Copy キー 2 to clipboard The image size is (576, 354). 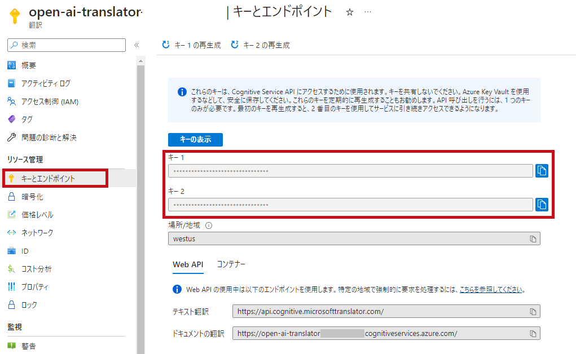542,205
